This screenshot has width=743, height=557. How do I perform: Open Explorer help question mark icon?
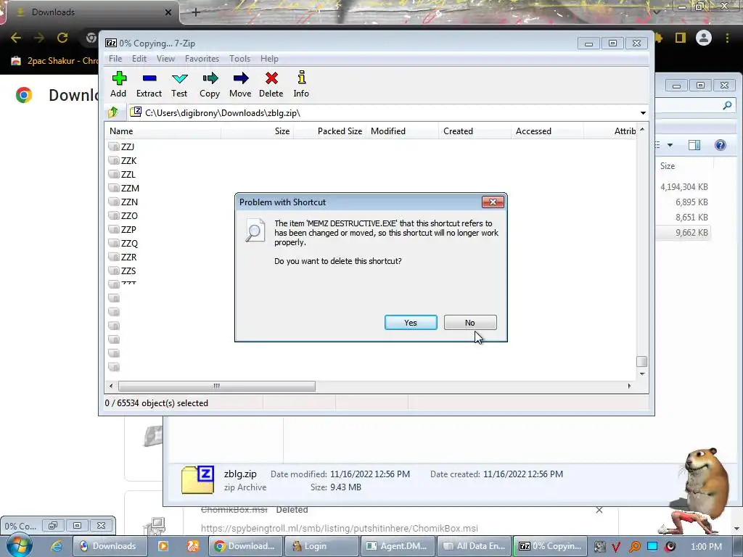point(721,145)
